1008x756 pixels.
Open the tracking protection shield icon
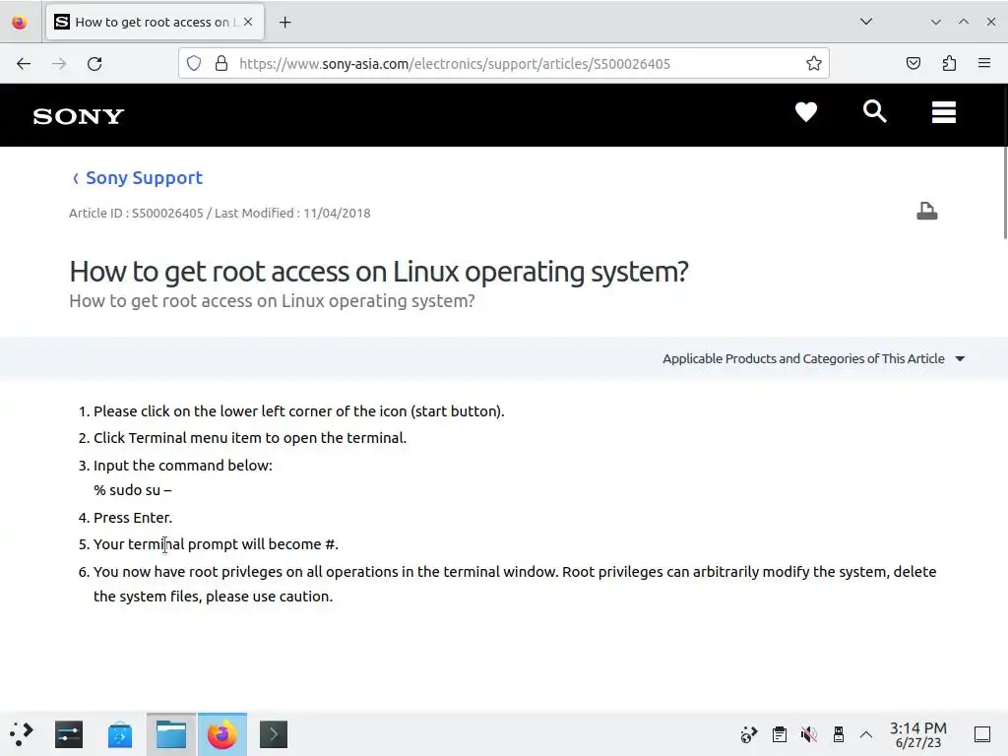(x=194, y=63)
